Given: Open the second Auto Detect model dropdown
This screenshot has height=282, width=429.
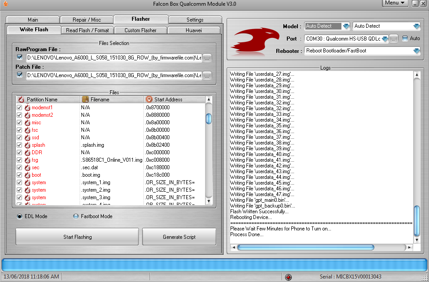Looking at the screenshot, I should point(416,26).
